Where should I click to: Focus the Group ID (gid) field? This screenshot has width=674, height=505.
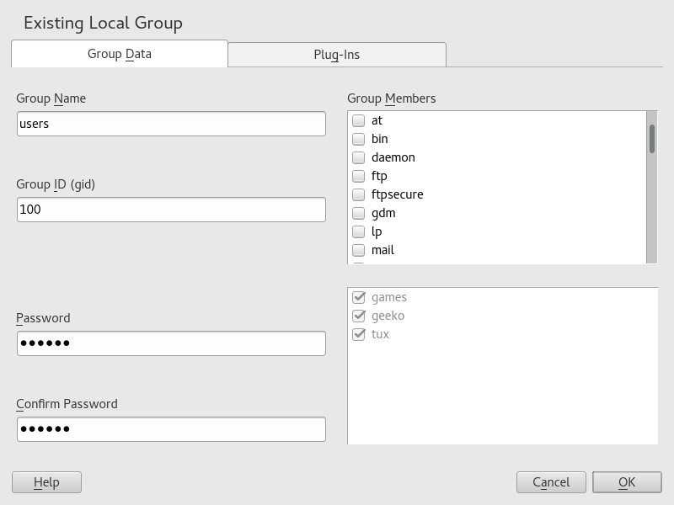[171, 210]
